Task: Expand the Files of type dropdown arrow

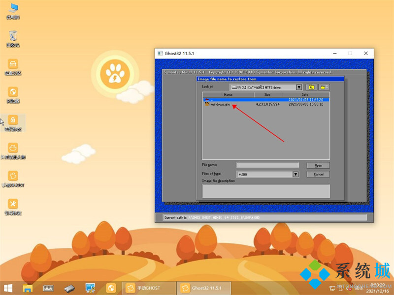Action: (x=296, y=175)
